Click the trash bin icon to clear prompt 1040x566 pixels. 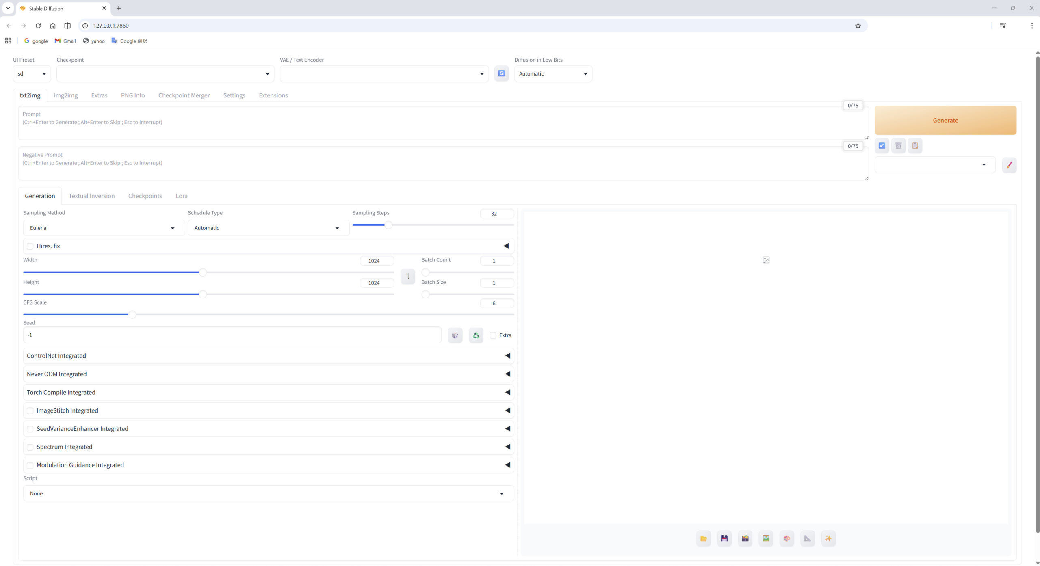pyautogui.click(x=898, y=145)
